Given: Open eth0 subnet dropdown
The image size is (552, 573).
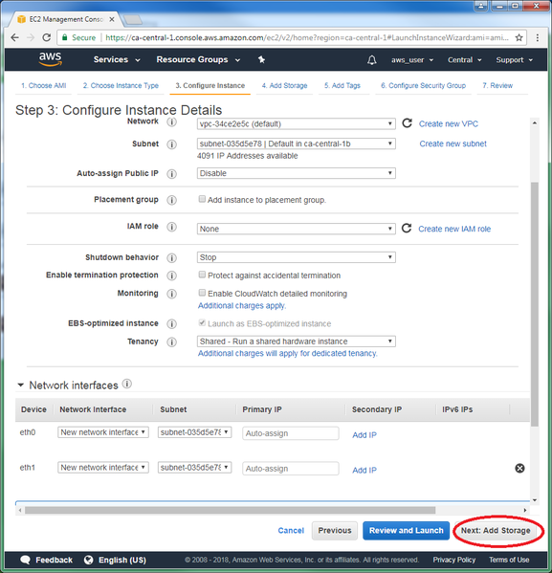Looking at the screenshot, I should pyautogui.click(x=194, y=432).
